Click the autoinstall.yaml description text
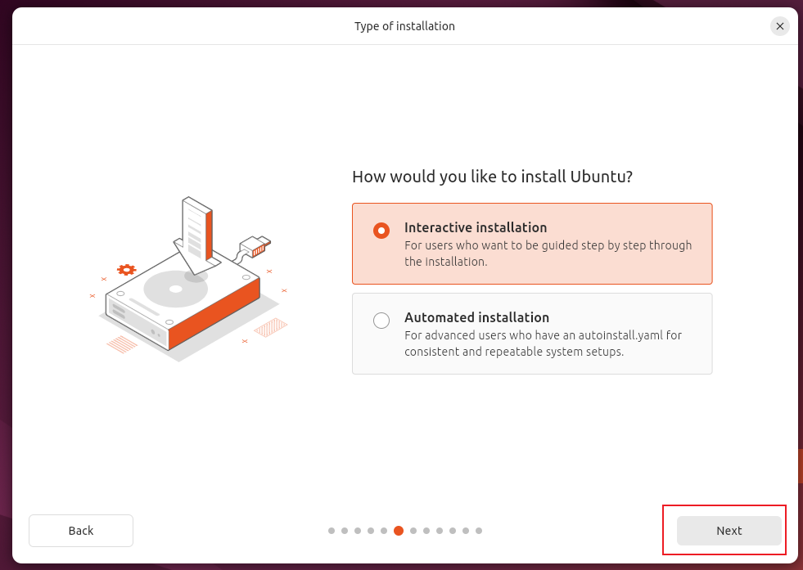This screenshot has height=570, width=803. coord(543,343)
